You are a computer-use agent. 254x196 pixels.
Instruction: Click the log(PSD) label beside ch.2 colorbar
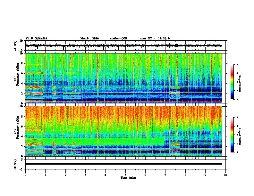pos(240,136)
